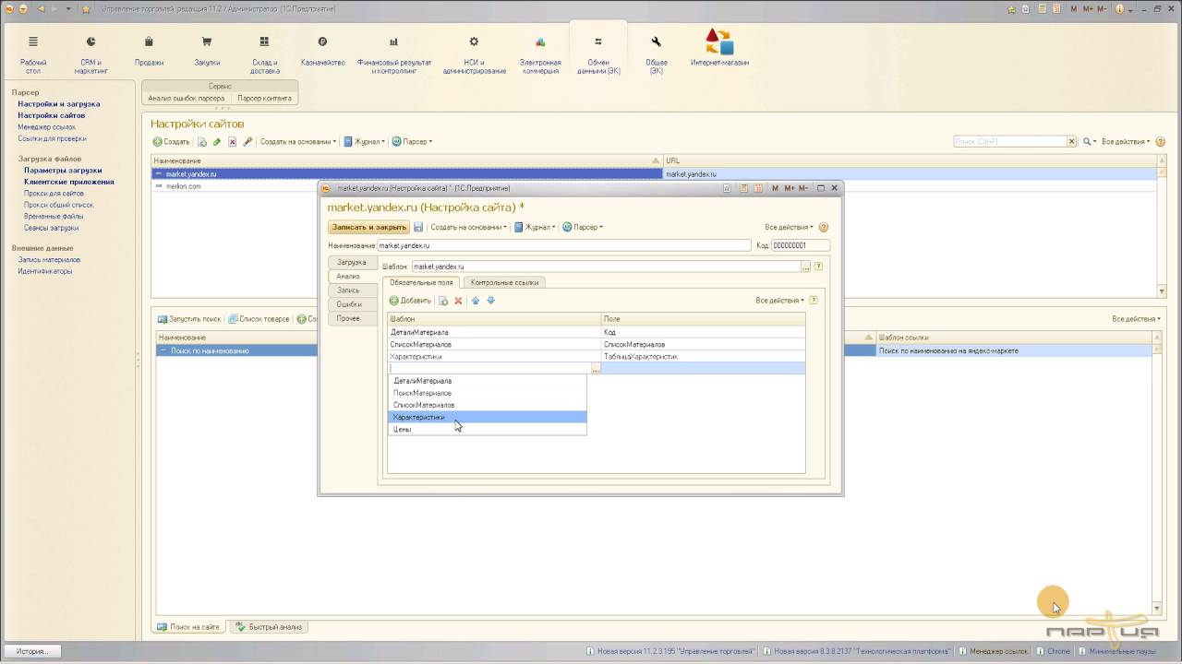
Task: Open the CRM и маркетинг section
Action: [90, 55]
